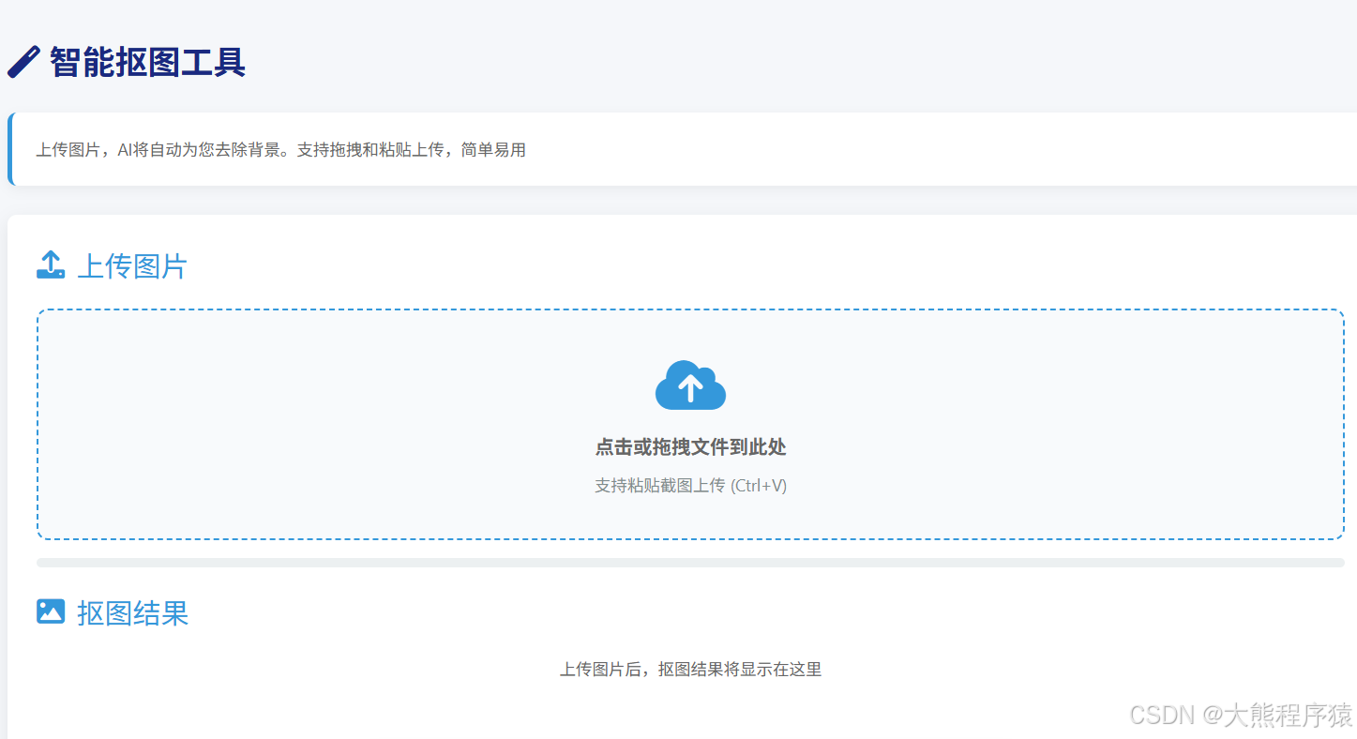Click the blue accent bar of the info banner
This screenshot has width=1357, height=739.
click(8, 149)
